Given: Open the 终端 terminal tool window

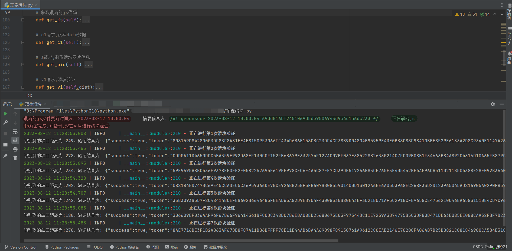Looking at the screenshot, I should (171, 247).
